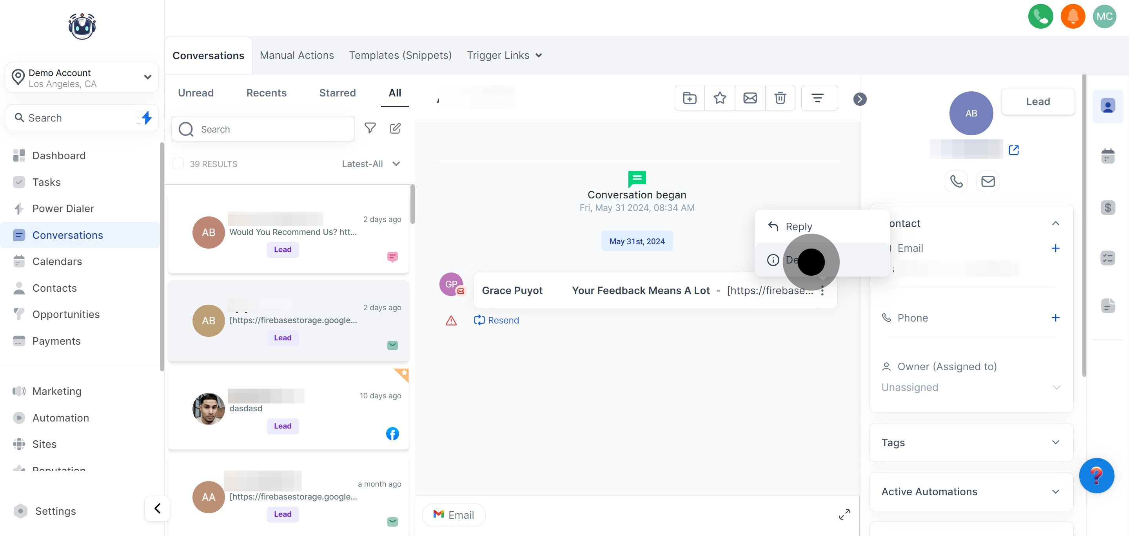The image size is (1129, 536).
Task: Hide the contact panel with the arrow toggle
Action: pyautogui.click(x=859, y=99)
